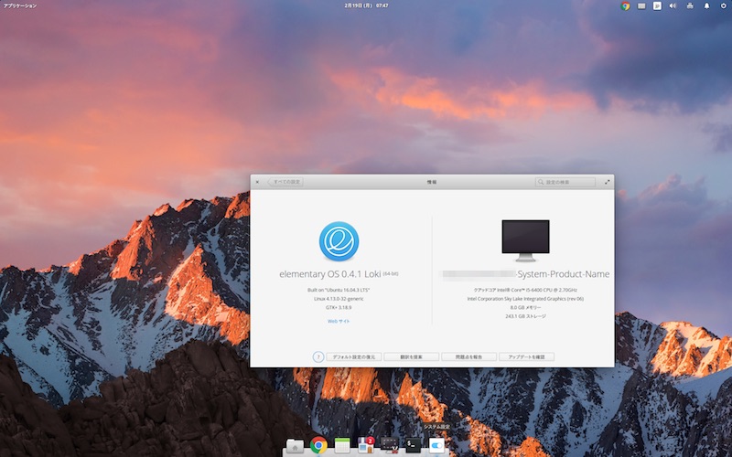Click the computer monitor image
The image size is (732, 457).
point(525,240)
